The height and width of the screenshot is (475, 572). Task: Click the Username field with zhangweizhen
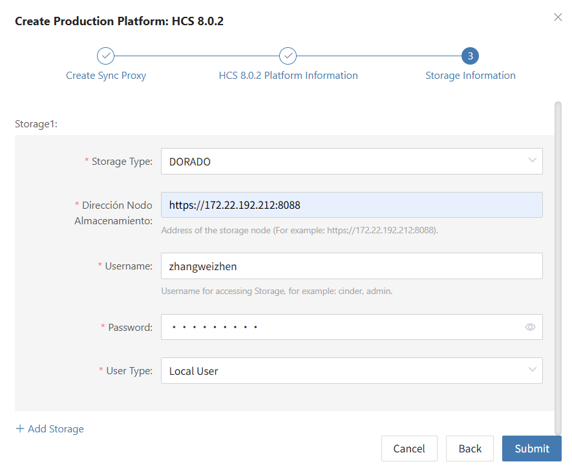(352, 266)
